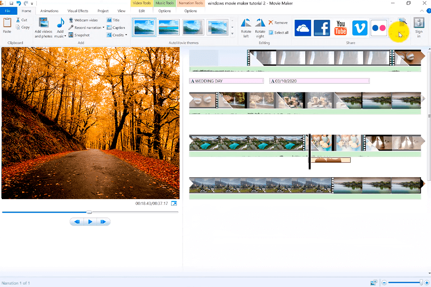View preview full screen
This screenshot has height=287, width=431.
click(174, 204)
